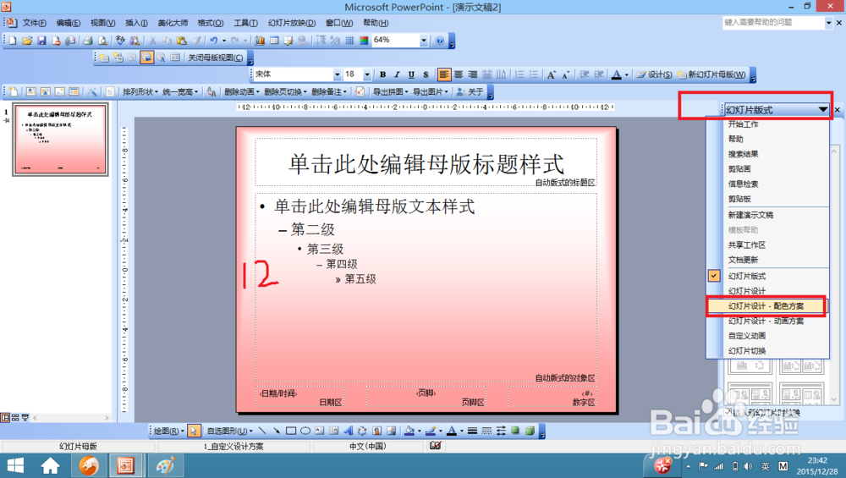
Task: Toggle Align Left
Action: tap(443, 74)
